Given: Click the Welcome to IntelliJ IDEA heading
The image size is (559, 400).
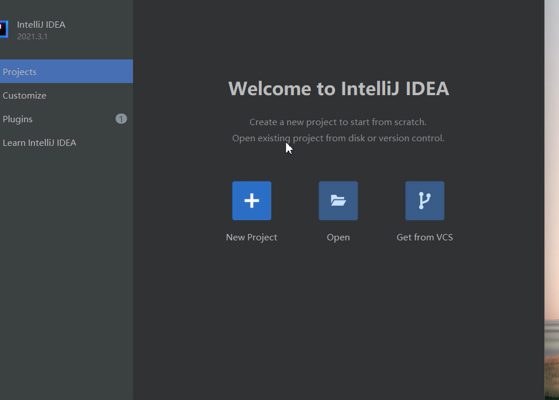Looking at the screenshot, I should (338, 88).
